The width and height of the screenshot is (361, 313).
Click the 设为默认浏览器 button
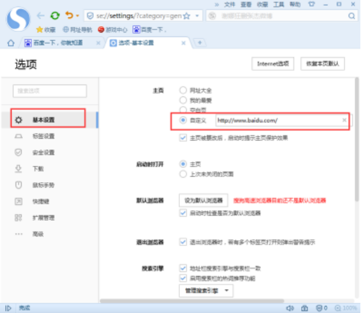click(x=203, y=200)
